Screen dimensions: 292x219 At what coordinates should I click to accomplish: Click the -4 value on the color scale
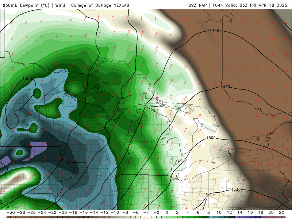(x=146, y=212)
